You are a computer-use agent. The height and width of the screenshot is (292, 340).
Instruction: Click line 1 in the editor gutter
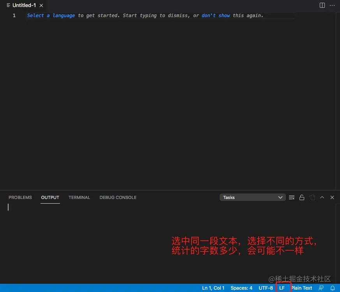14,16
